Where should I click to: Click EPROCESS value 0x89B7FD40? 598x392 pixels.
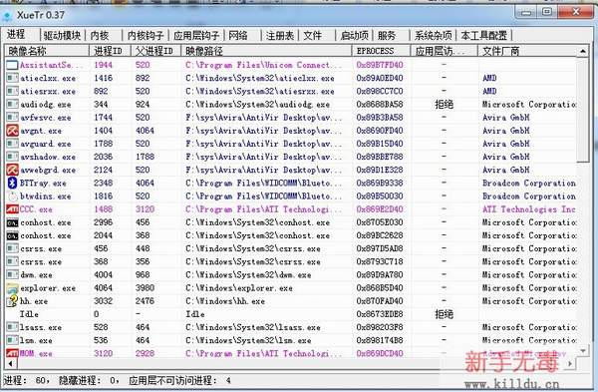click(x=380, y=65)
